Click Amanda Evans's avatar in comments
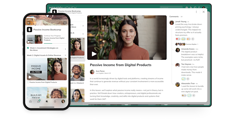Screen dimensions: 240x121 point(178,50)
